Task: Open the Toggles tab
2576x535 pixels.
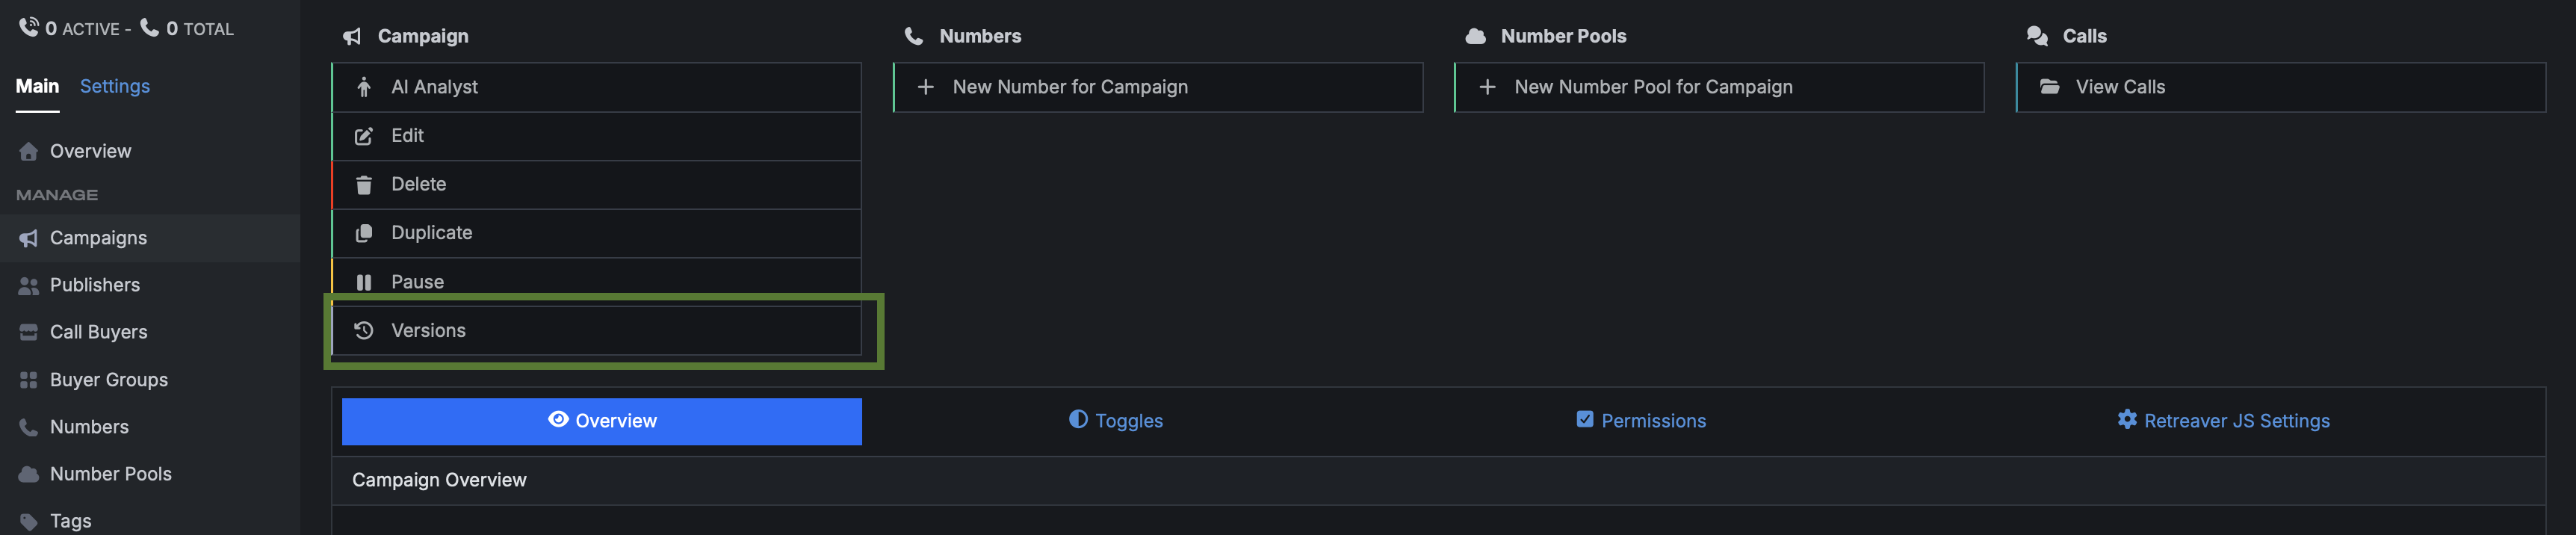Action: 1115,421
